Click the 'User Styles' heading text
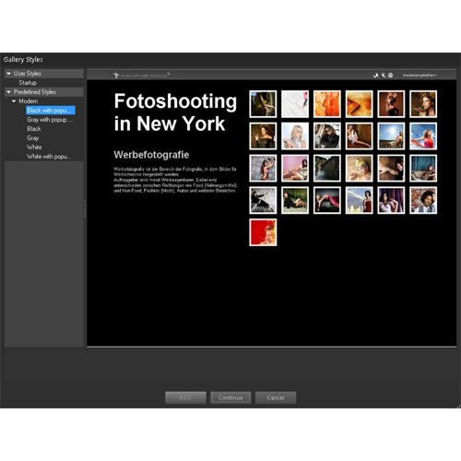The height and width of the screenshot is (461, 461). 27,74
